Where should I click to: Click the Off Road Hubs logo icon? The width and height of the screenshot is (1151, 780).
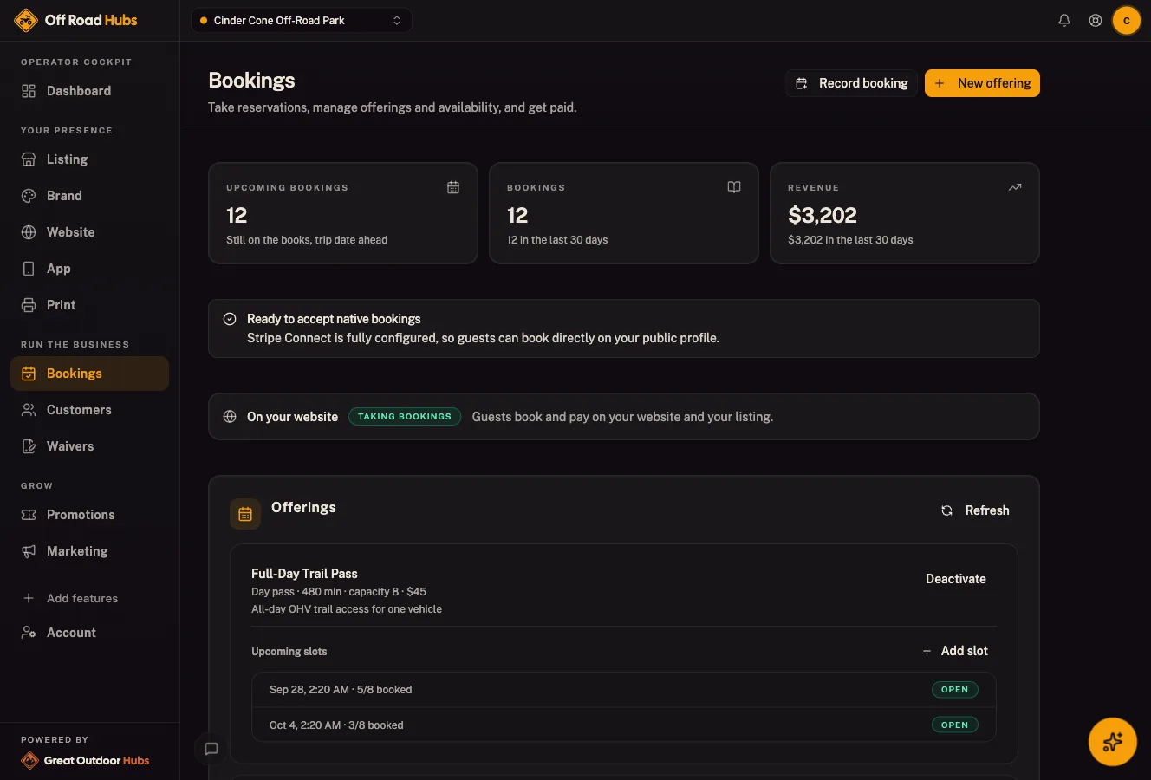[26, 20]
